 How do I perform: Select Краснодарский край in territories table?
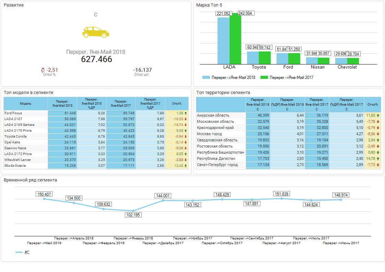tap(215, 128)
